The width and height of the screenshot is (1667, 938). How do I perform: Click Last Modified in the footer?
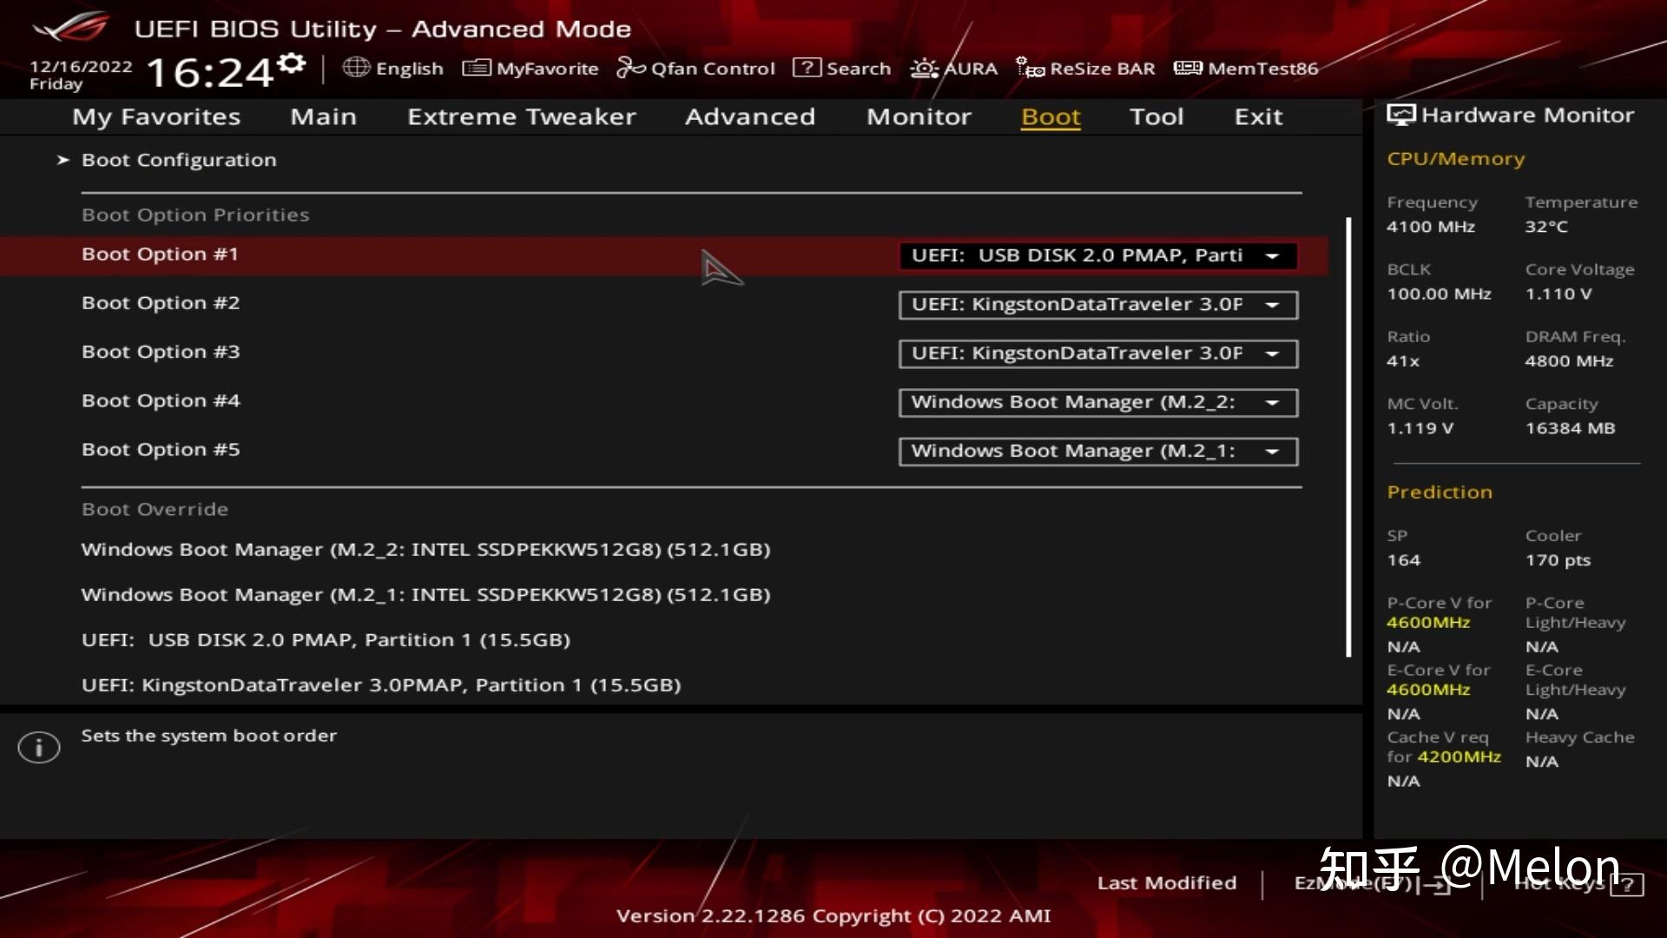(1167, 883)
